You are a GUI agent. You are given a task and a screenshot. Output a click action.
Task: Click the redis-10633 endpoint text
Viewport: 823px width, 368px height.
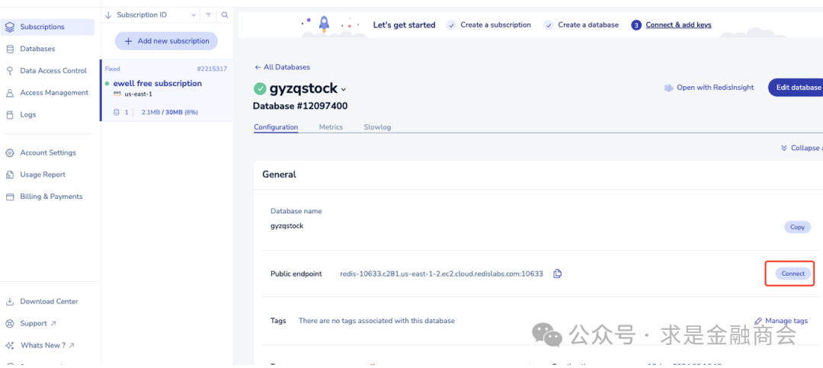(441, 274)
